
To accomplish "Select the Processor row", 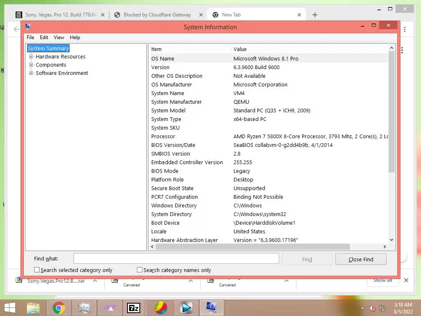I will point(268,137).
